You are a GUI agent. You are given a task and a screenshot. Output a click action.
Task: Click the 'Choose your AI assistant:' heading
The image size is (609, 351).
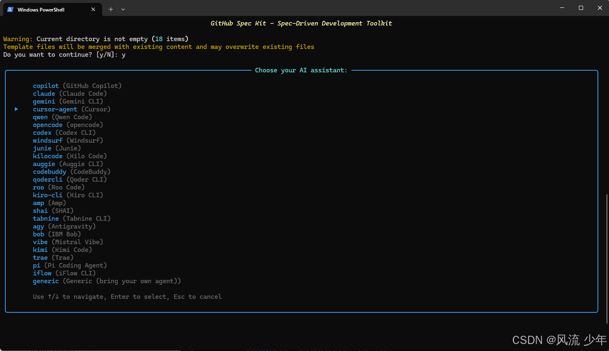click(301, 70)
